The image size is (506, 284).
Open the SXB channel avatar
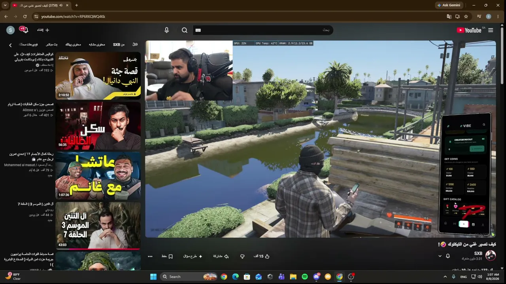(491, 255)
